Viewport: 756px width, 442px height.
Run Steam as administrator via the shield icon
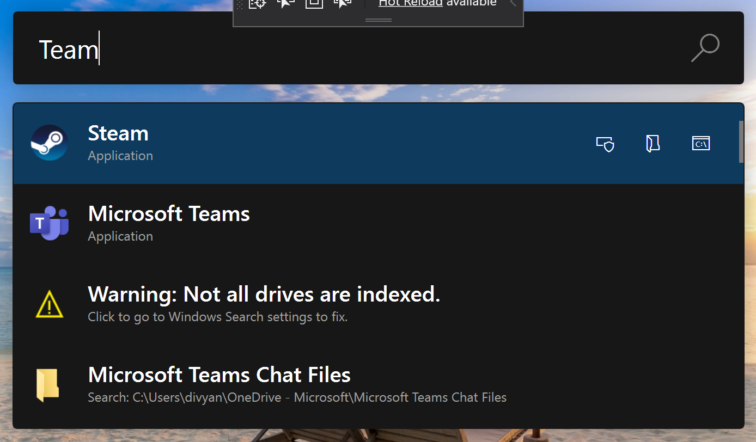click(x=605, y=143)
